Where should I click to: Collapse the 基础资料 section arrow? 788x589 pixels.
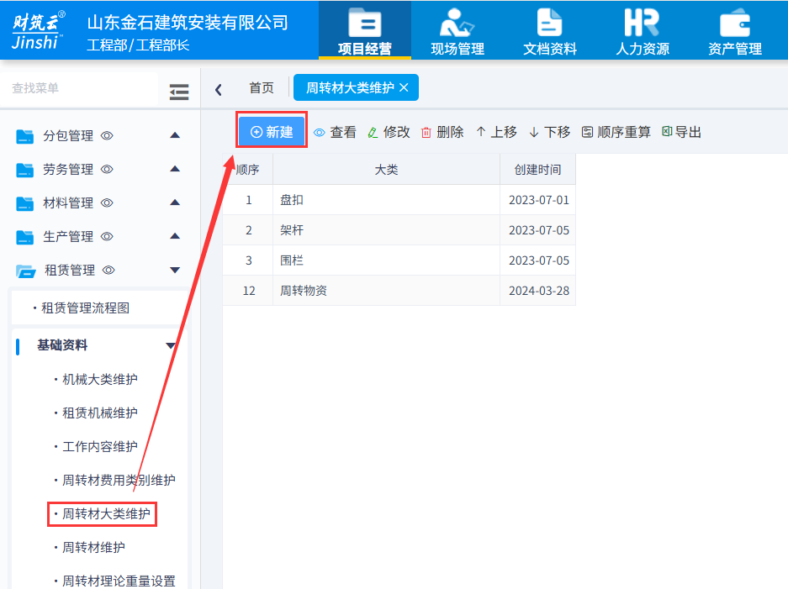click(171, 345)
